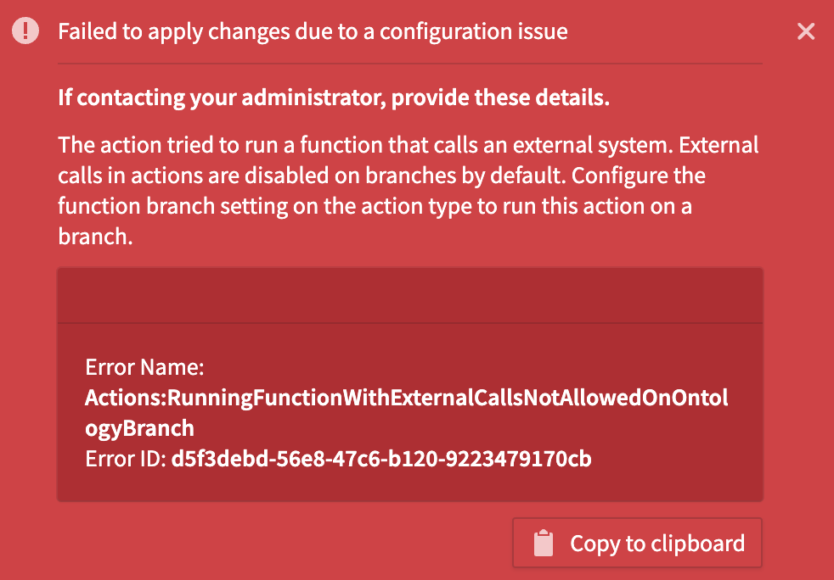Image resolution: width=834 pixels, height=580 pixels.
Task: Click the empty header strip of the details box
Action: pyautogui.click(x=409, y=296)
